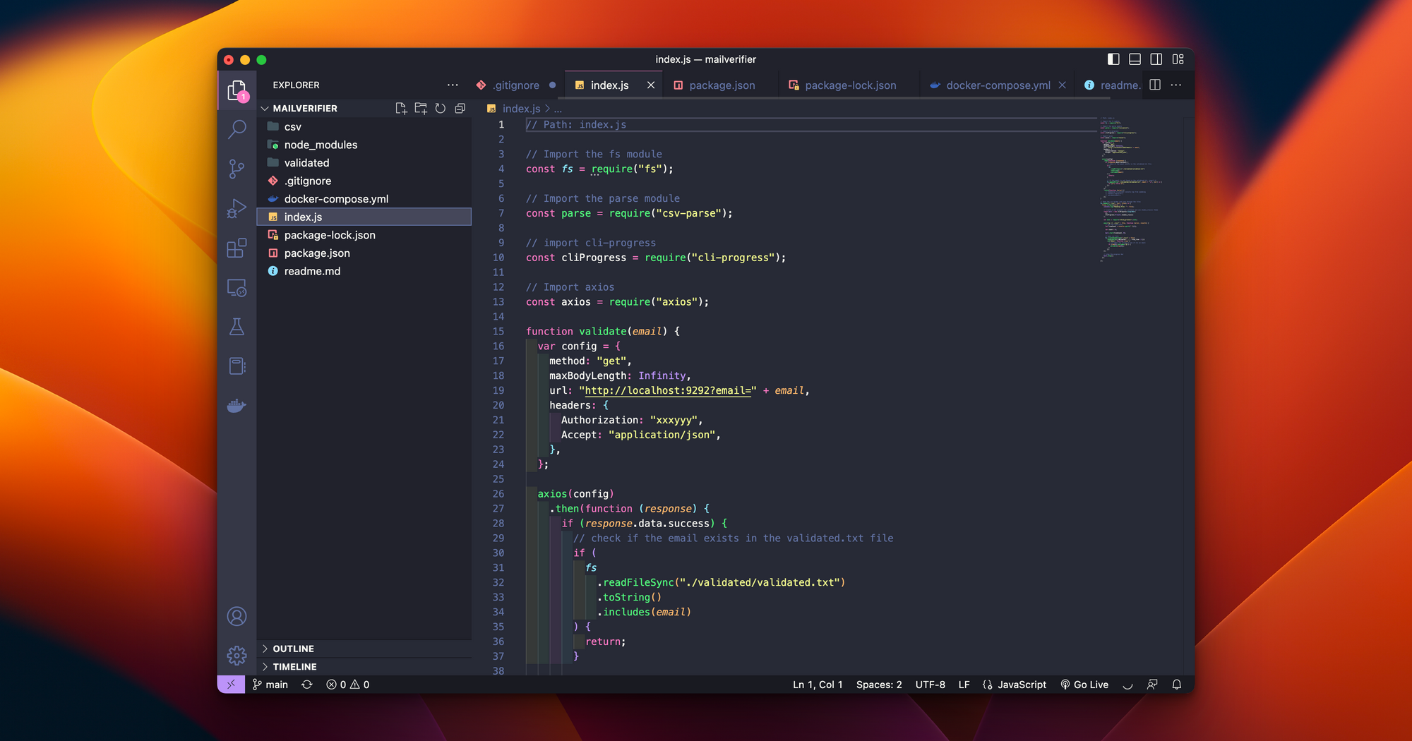Click New Folder icon in Explorer header
This screenshot has height=741, width=1412.
421,108
